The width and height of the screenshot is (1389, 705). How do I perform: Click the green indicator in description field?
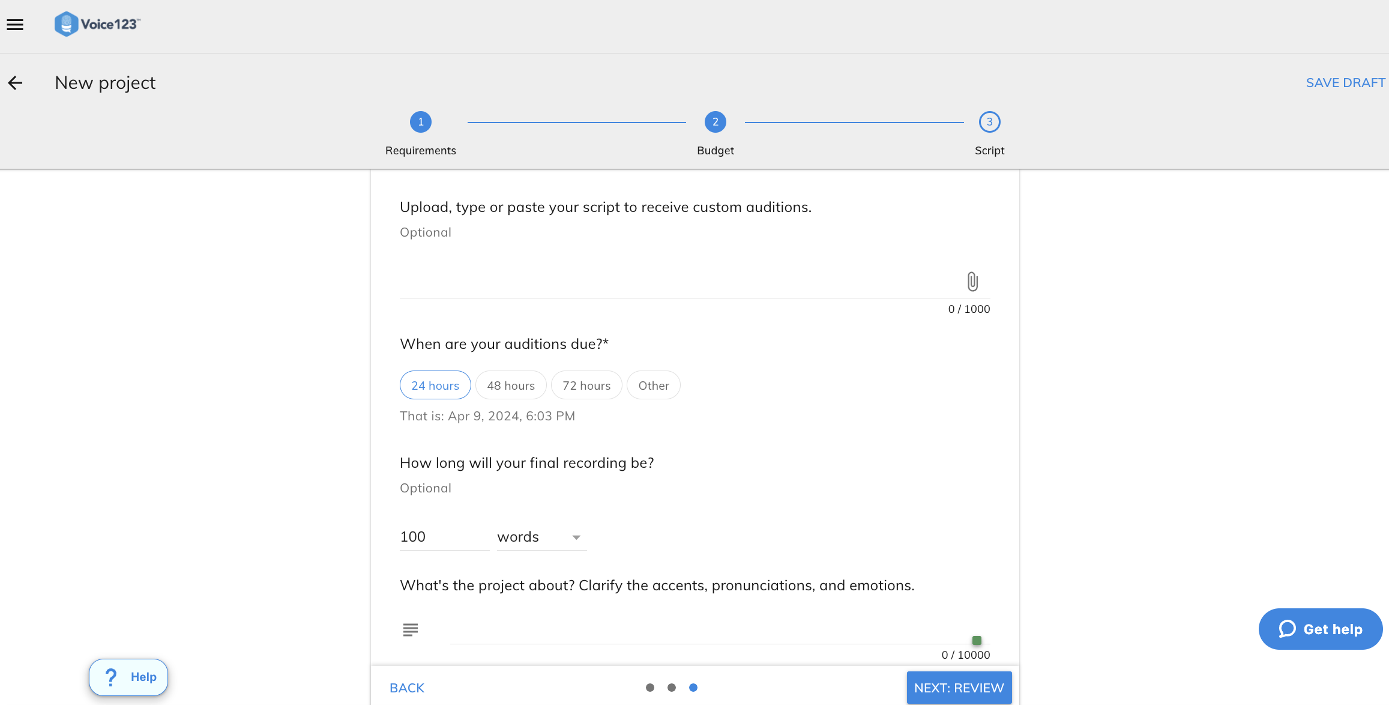[977, 640]
